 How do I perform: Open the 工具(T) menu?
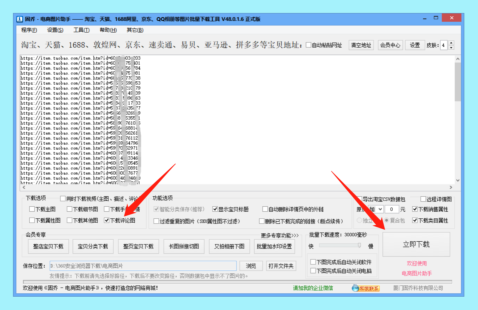click(81, 30)
